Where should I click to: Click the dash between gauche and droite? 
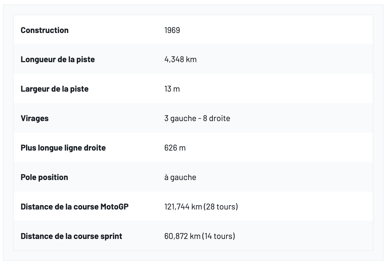(x=200, y=118)
